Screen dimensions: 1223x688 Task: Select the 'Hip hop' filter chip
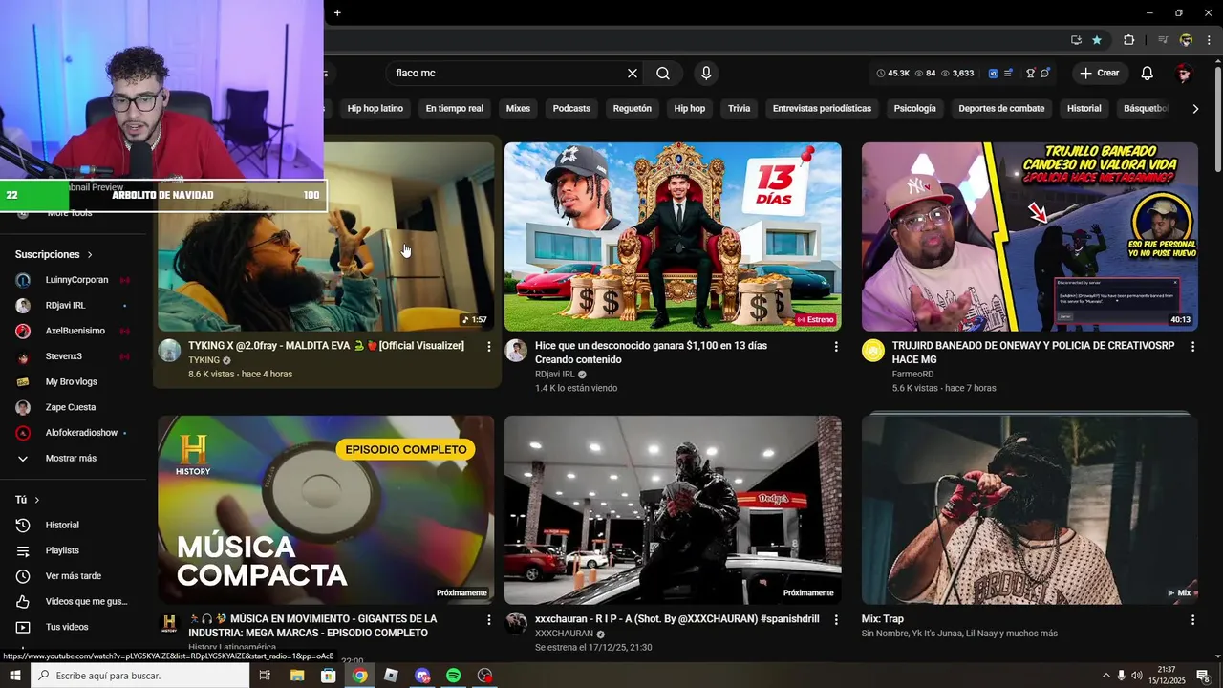(690, 109)
